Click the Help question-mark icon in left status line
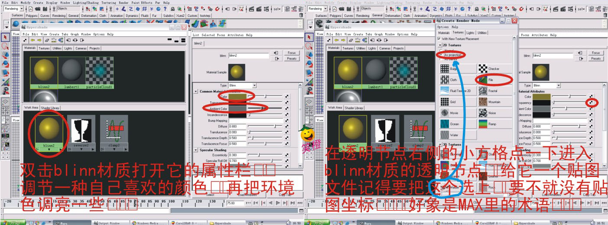 [165, 9]
